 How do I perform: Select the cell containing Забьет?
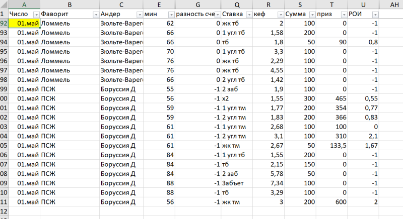[x=236, y=183]
